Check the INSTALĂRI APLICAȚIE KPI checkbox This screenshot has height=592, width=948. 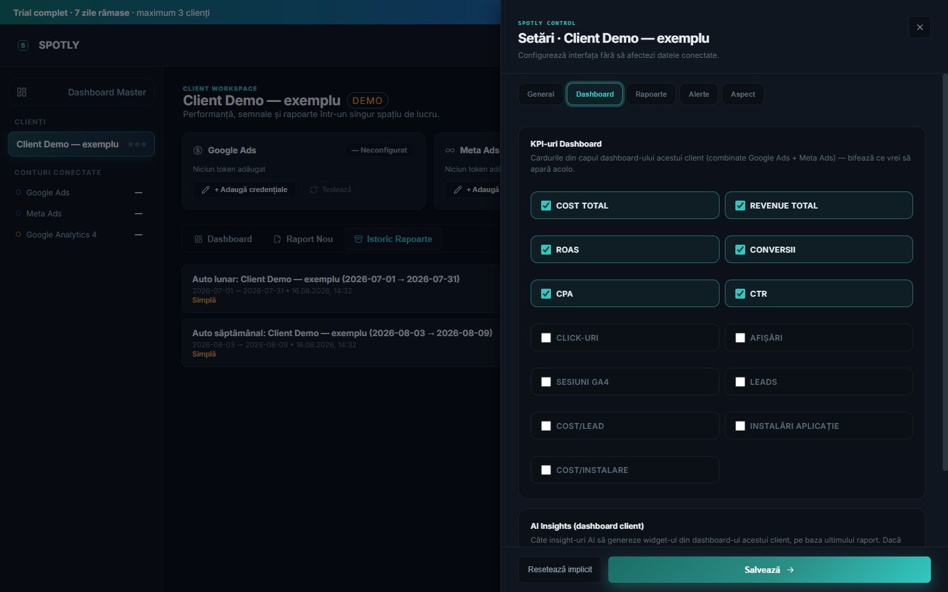(x=740, y=426)
